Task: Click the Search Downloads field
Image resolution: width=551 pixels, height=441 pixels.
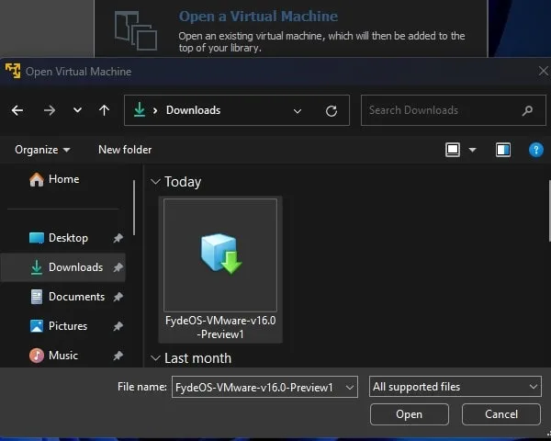Action: click(454, 110)
